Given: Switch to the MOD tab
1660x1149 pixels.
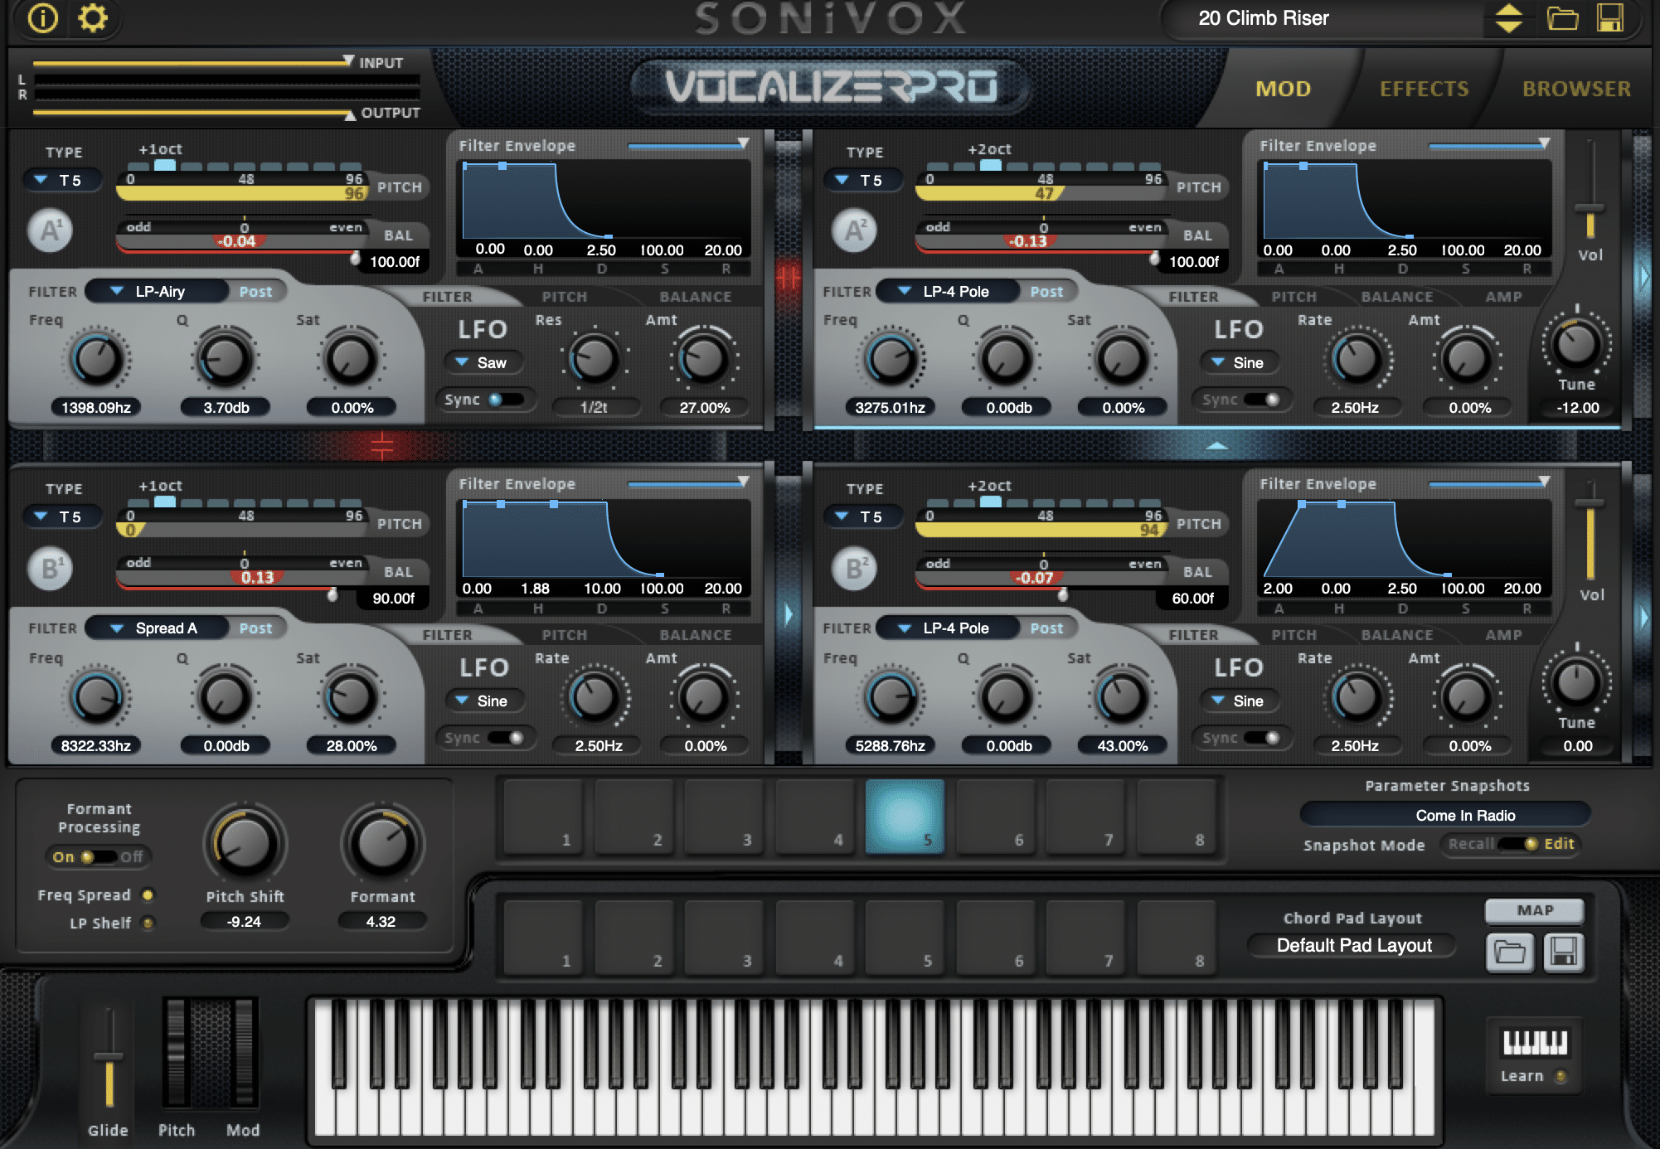Looking at the screenshot, I should click(x=1283, y=89).
